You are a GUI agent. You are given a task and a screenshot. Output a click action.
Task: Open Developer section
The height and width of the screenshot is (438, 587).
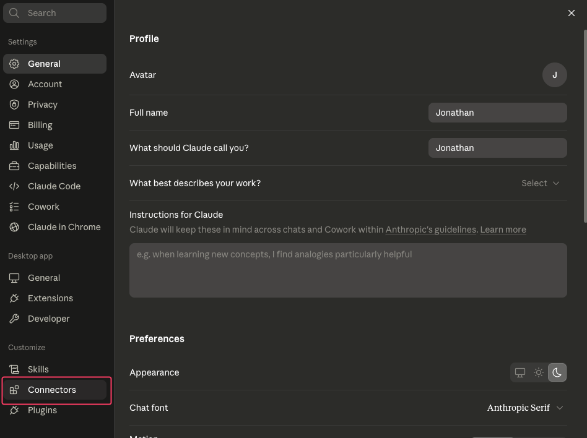coord(54,319)
